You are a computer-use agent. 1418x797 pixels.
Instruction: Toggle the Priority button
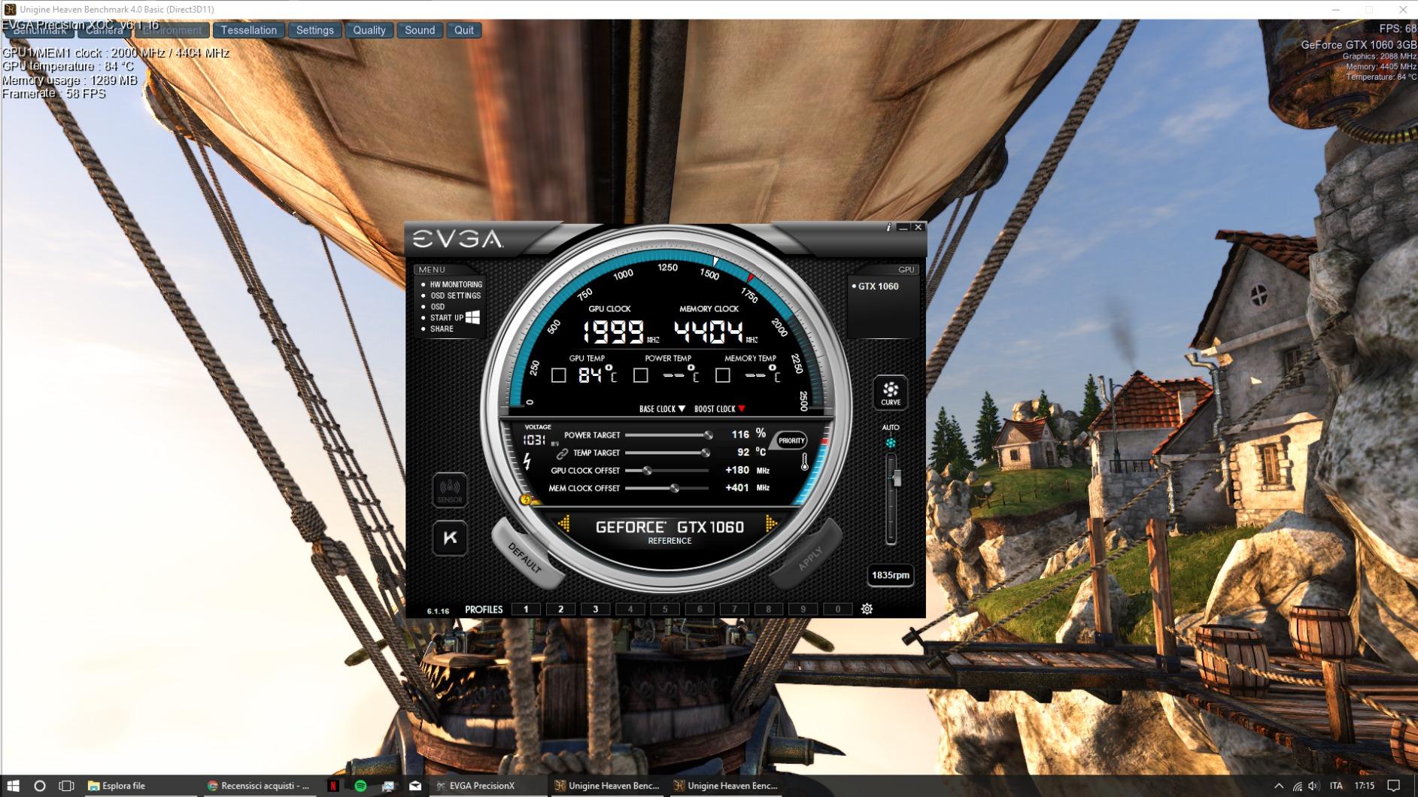(x=791, y=441)
